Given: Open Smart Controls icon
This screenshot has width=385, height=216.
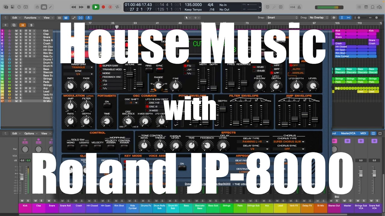Looking at the screenshot, I should tap(37, 7).
